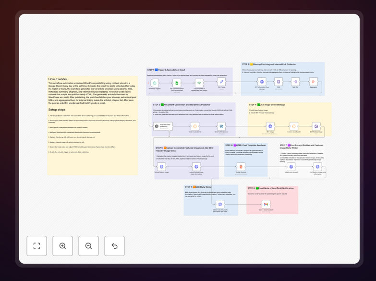Image resolution: width=376 pixels, height=281 pixels.
Task: Click the zoom in magnifier button
Action: pos(62,246)
